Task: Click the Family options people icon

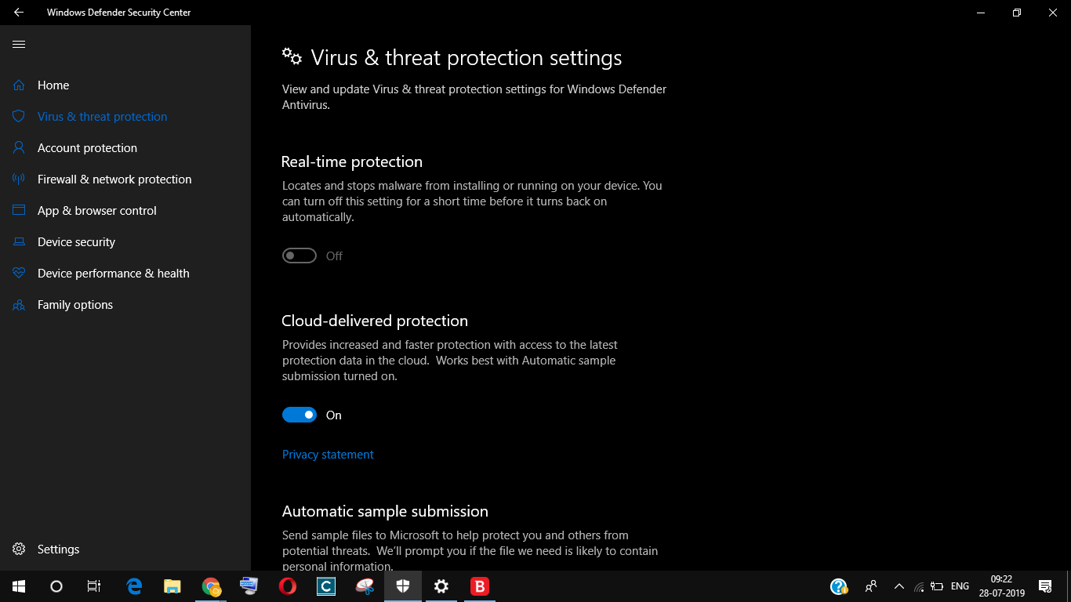Action: [19, 304]
